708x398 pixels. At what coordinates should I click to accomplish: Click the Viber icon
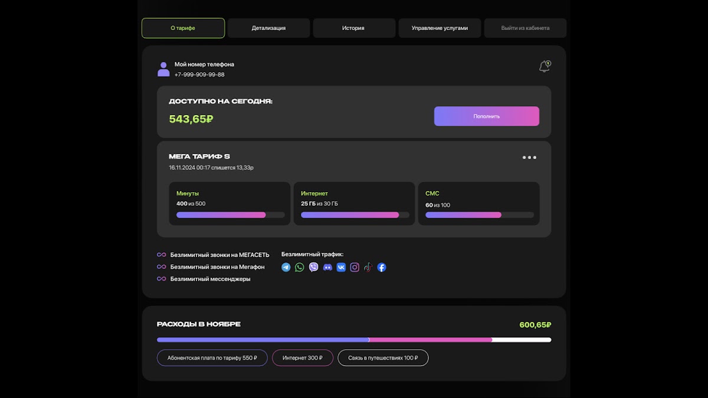pyautogui.click(x=313, y=267)
